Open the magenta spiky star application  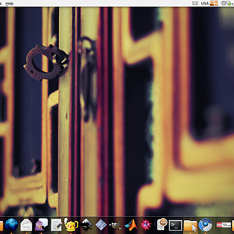click(x=146, y=225)
